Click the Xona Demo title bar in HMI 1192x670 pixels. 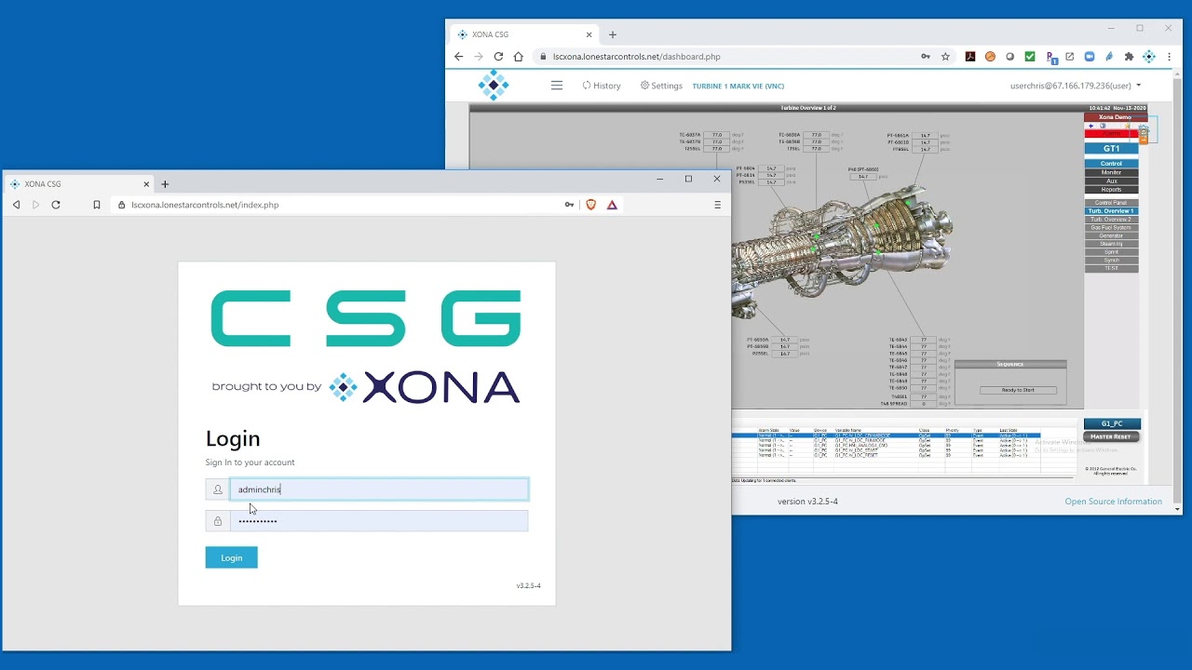1116,117
